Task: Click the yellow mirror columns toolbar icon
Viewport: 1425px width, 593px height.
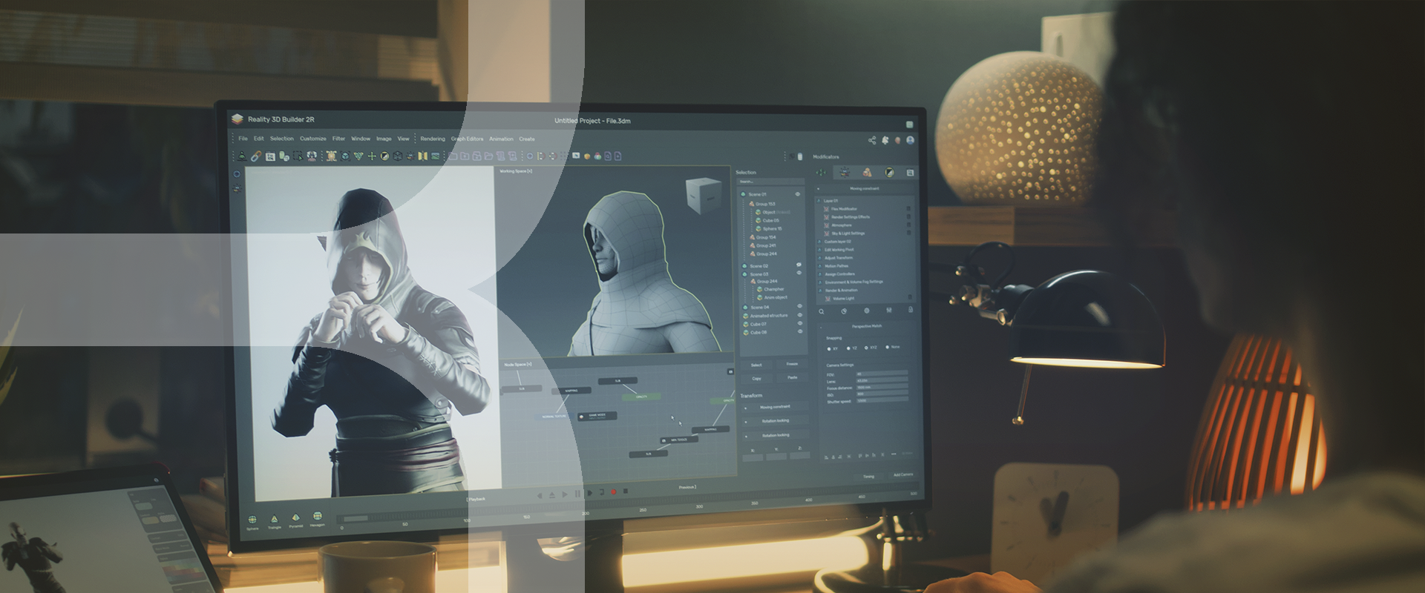Action: coord(422,156)
